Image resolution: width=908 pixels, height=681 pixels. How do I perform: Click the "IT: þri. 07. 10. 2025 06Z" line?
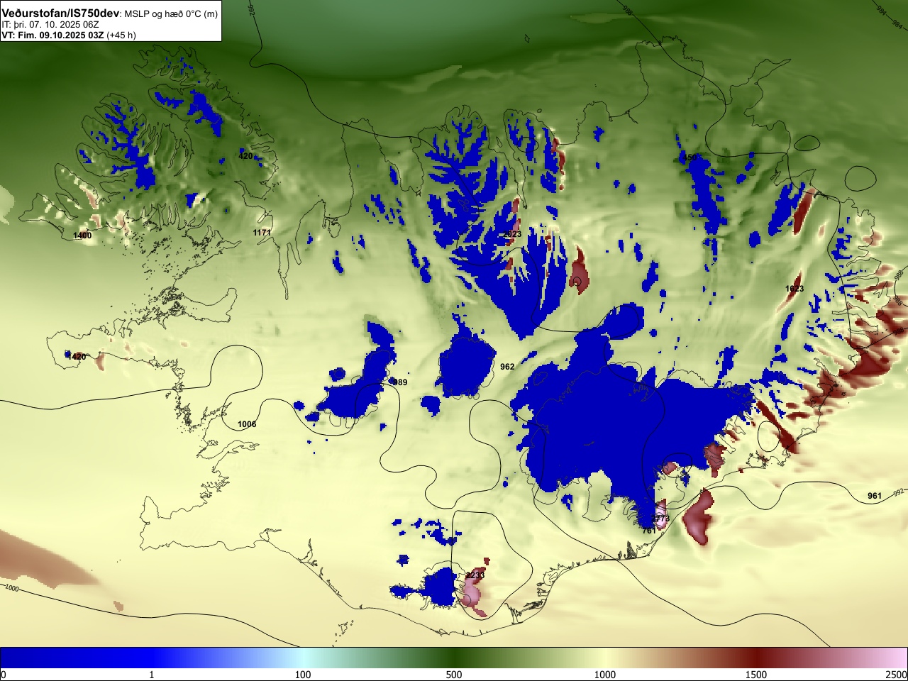pyautogui.click(x=50, y=24)
